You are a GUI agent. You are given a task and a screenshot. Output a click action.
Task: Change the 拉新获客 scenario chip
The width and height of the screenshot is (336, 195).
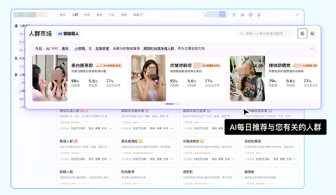[102, 49]
